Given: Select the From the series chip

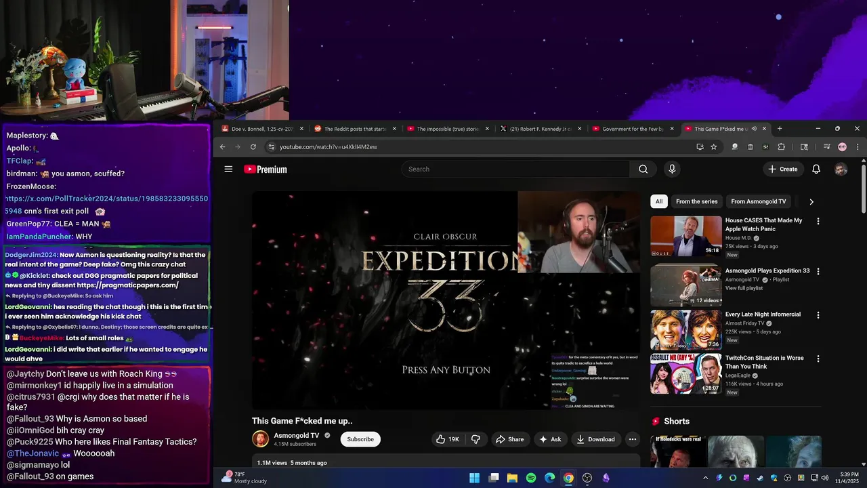Looking at the screenshot, I should point(696,201).
